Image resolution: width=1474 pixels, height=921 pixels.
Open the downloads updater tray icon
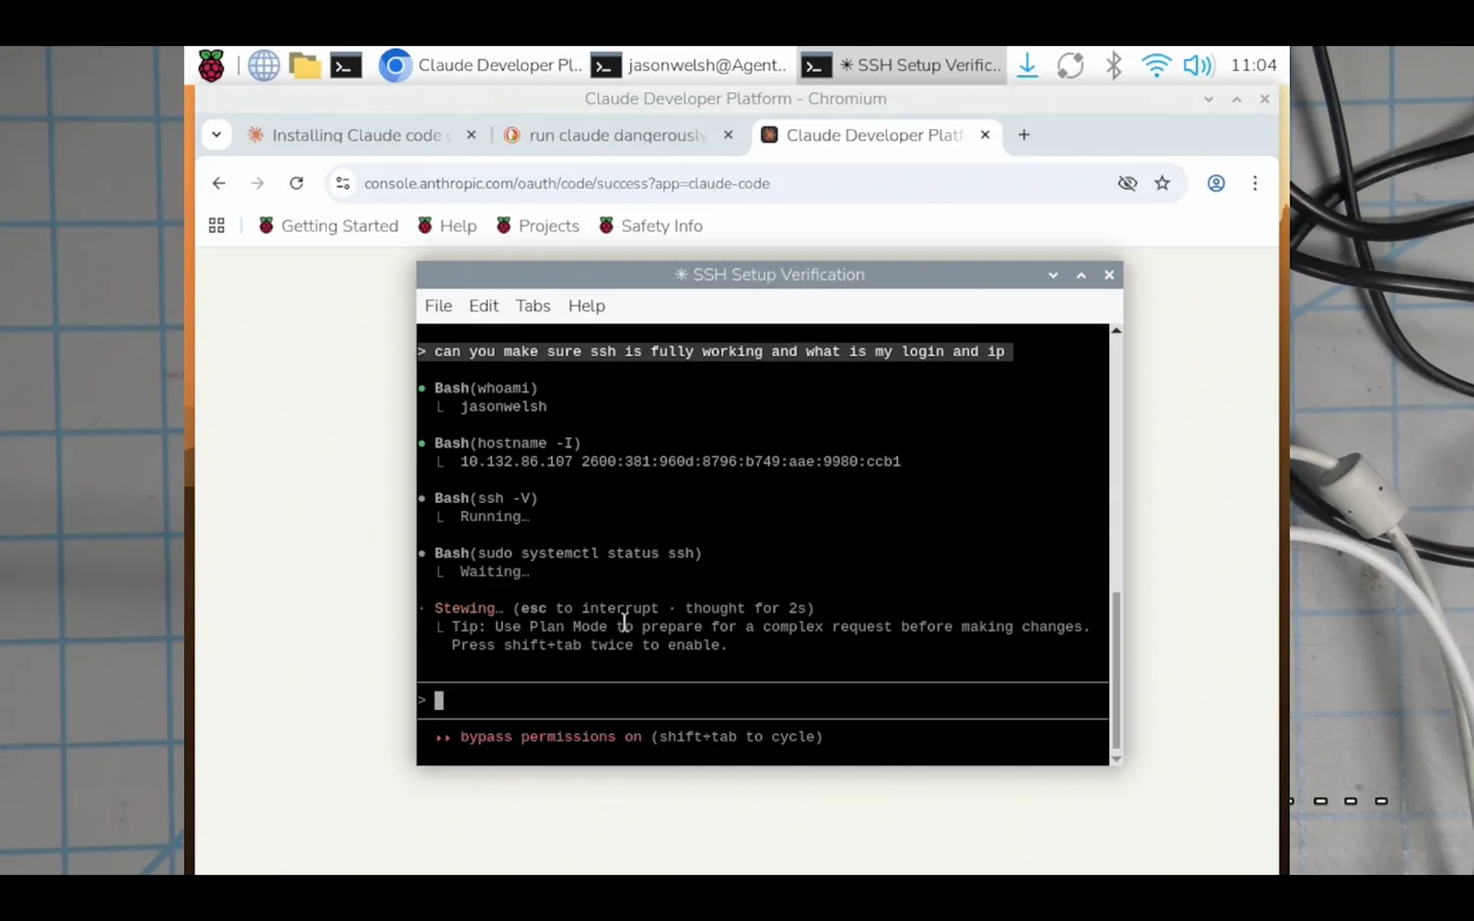pos(1027,65)
